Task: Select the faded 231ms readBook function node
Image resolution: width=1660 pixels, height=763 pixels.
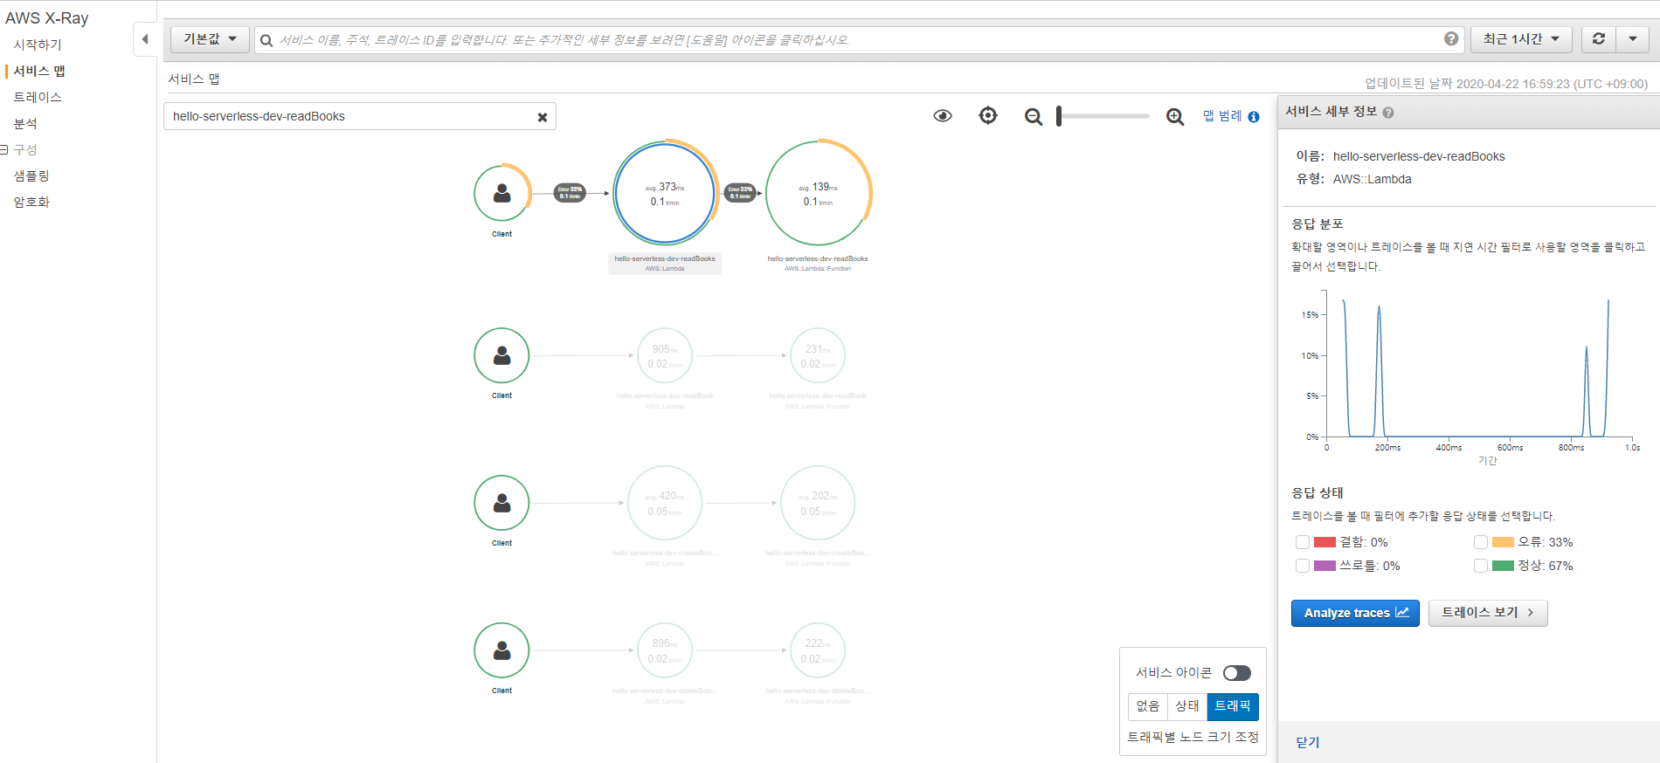Action: pyautogui.click(x=818, y=355)
